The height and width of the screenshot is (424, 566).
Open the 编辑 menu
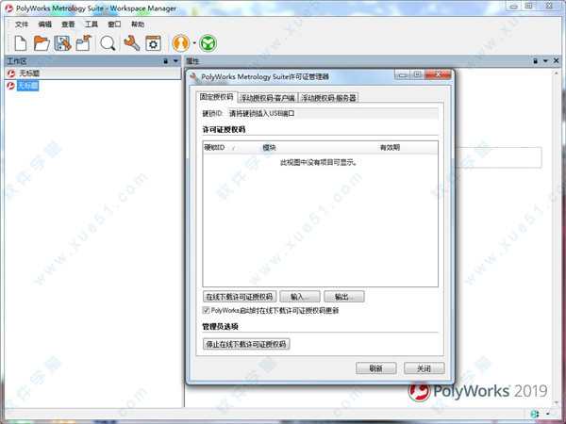click(x=45, y=24)
